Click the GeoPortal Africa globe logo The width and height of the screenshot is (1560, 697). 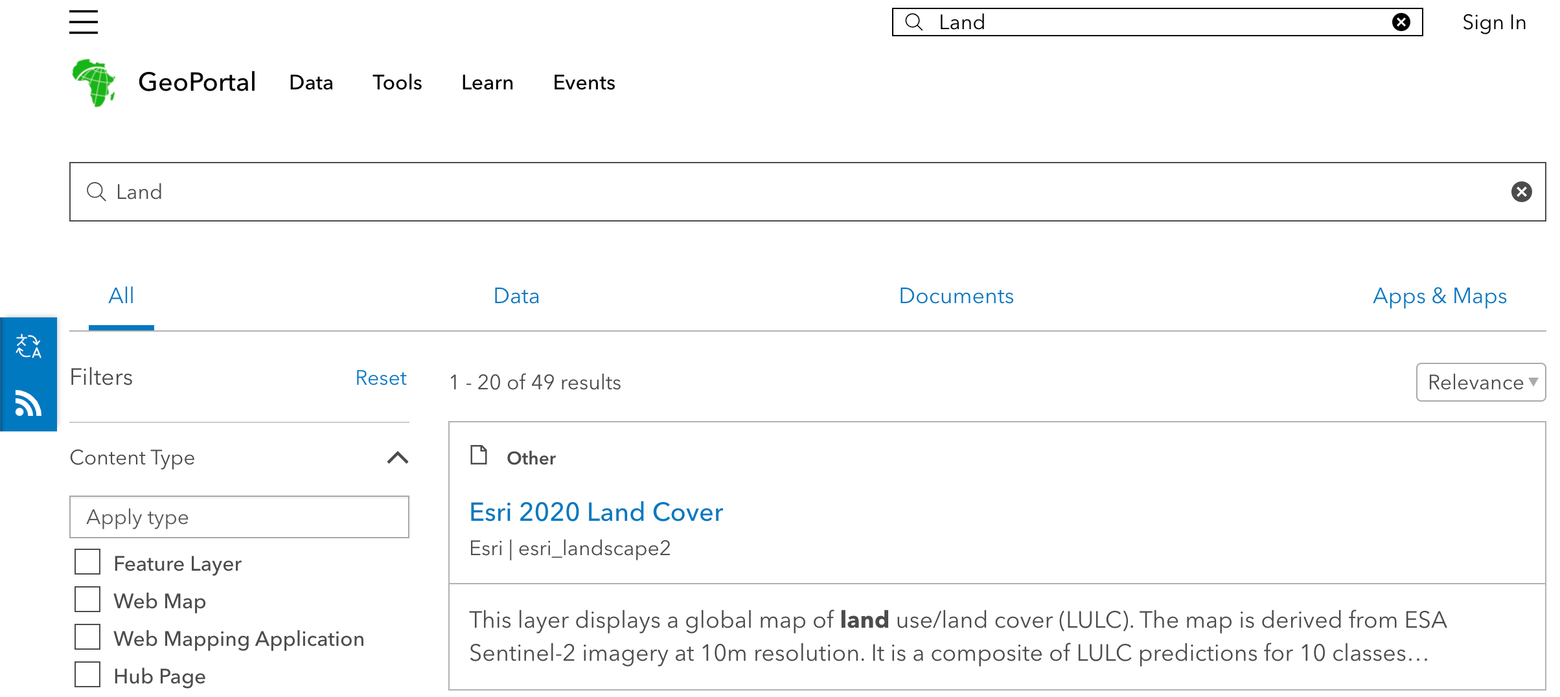pos(95,82)
